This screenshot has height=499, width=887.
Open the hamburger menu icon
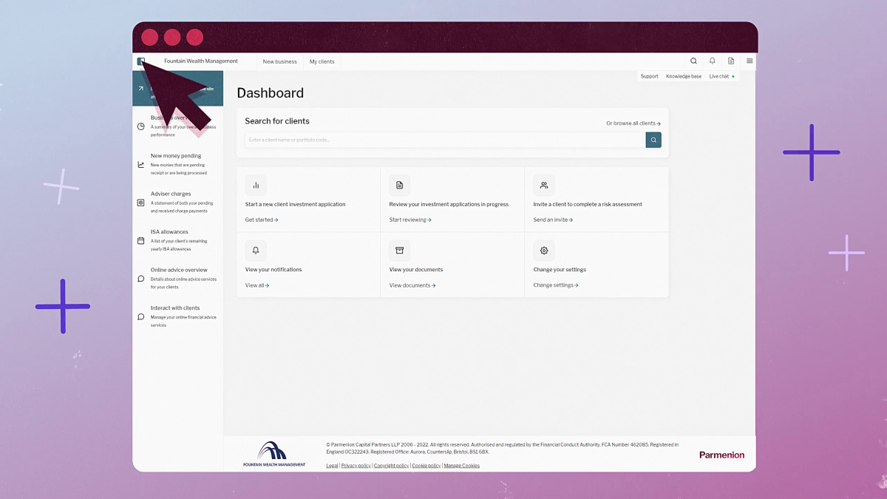tap(749, 61)
